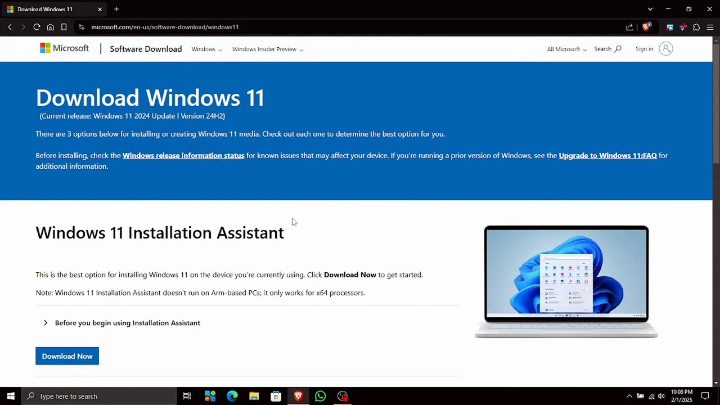Click the Windows 11 Installation Assistant heading
This screenshot has height=405, width=720.
160,233
